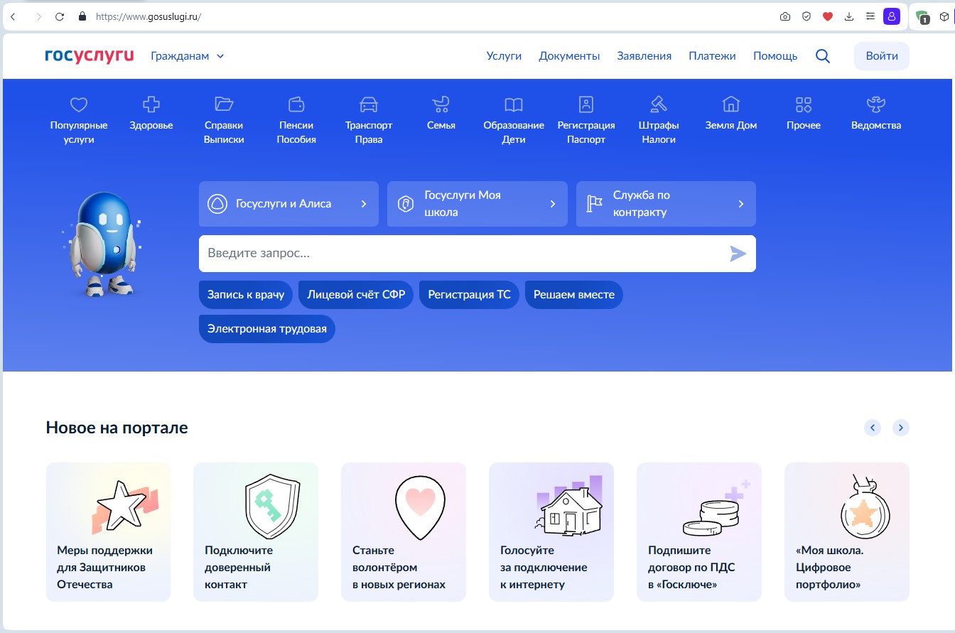Expand the Госуслуги и Алиса banner
This screenshot has width=955, height=633.
click(288, 204)
